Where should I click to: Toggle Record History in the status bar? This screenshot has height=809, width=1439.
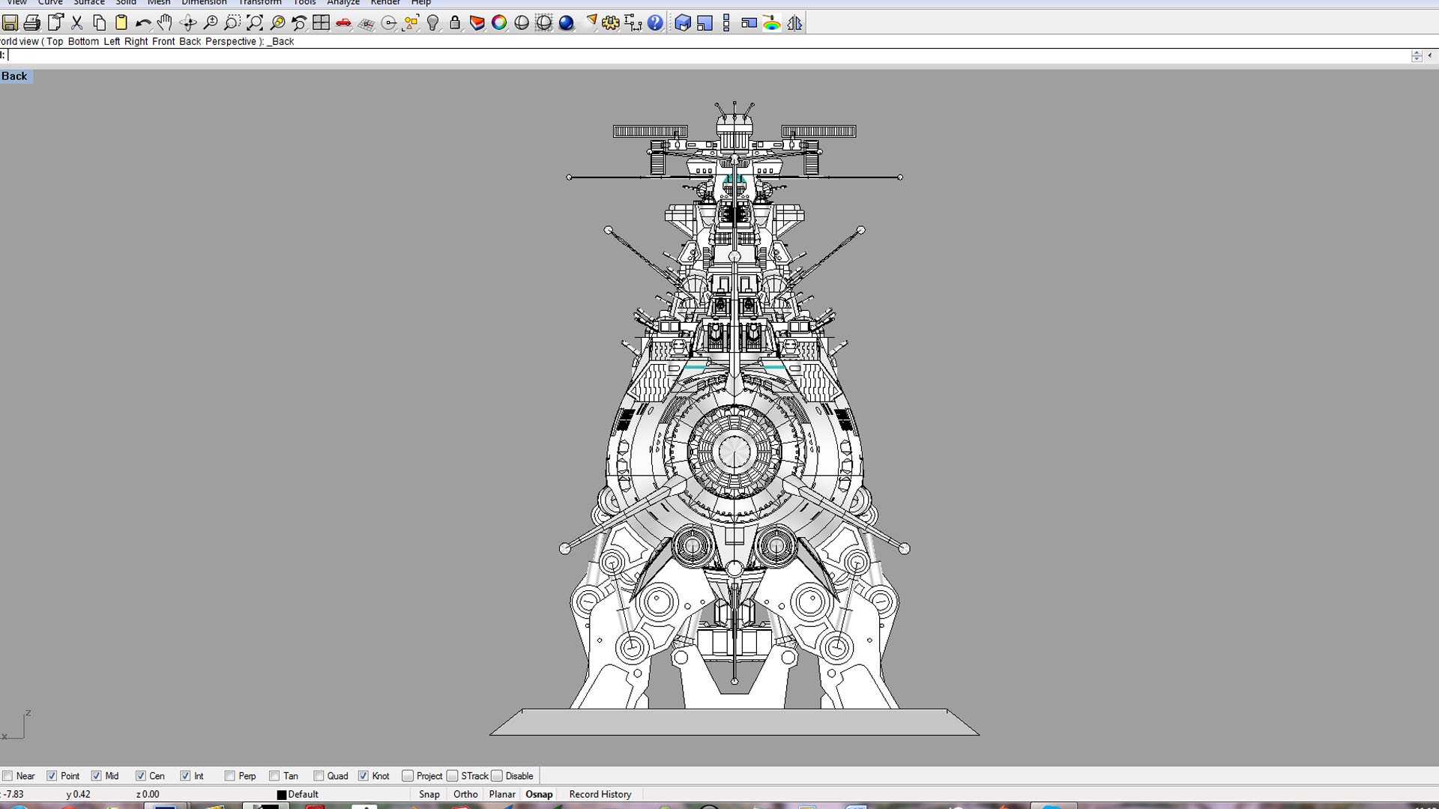600,794
